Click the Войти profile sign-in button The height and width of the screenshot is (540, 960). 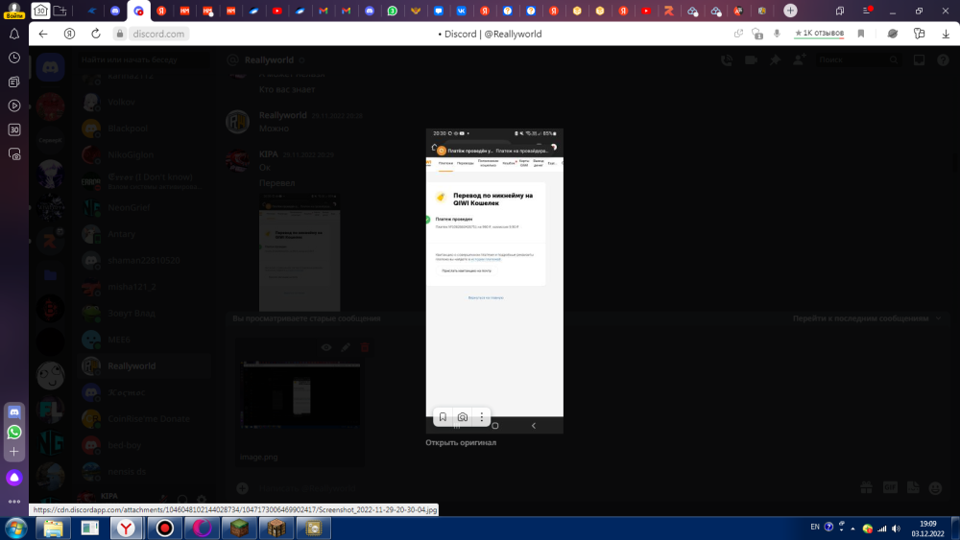coord(13,11)
